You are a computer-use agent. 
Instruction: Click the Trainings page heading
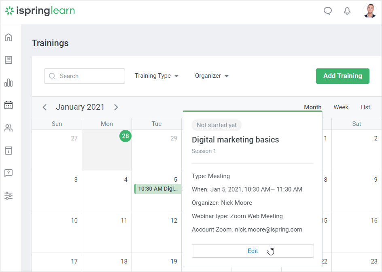(x=50, y=43)
